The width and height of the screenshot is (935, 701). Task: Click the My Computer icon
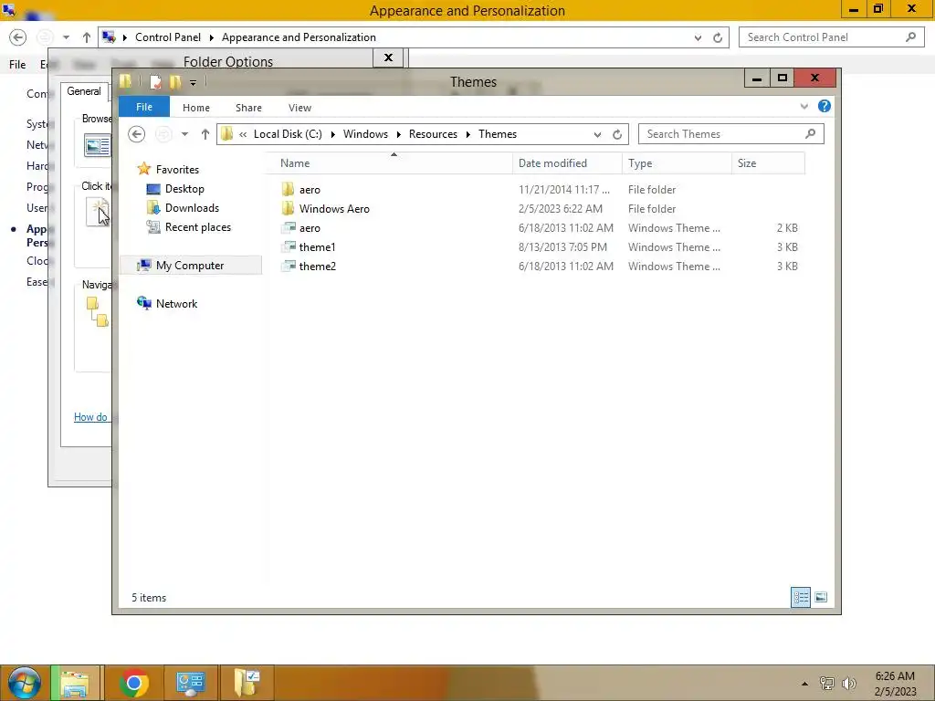point(143,266)
